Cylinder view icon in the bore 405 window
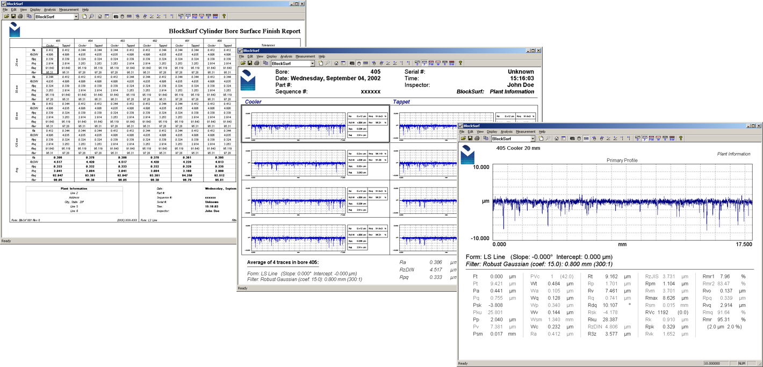 (359, 63)
